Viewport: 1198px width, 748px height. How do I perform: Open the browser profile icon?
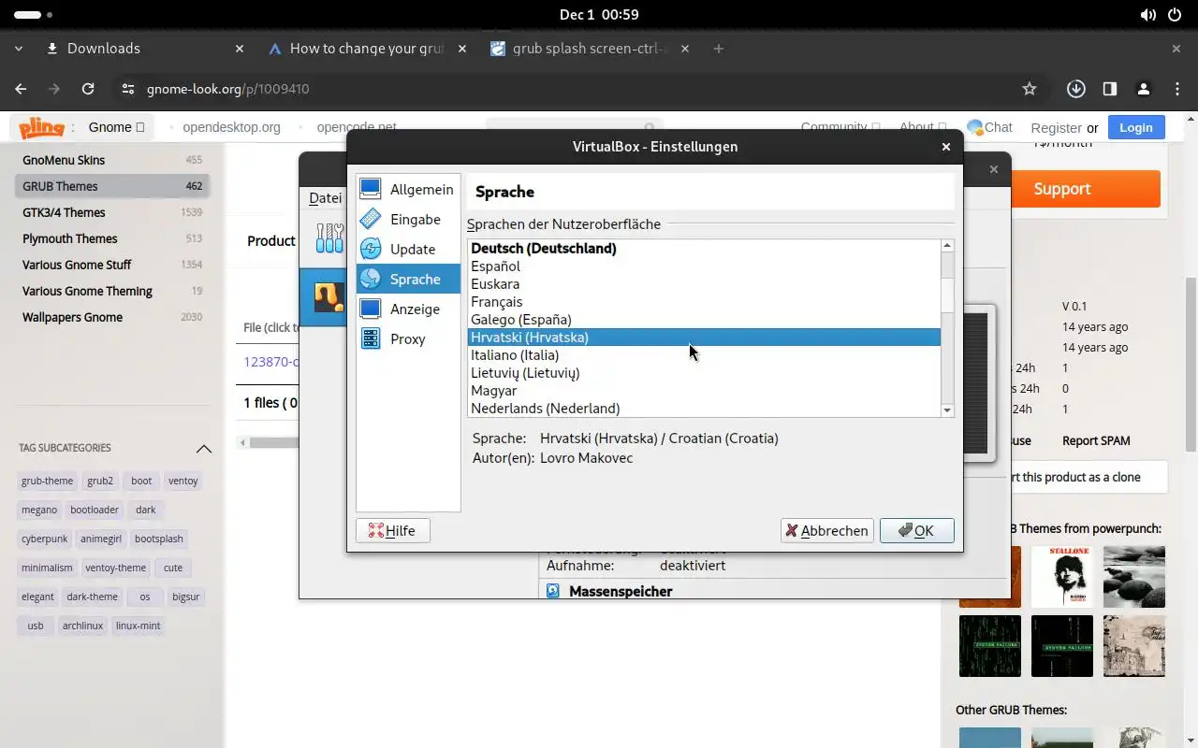(x=1143, y=89)
